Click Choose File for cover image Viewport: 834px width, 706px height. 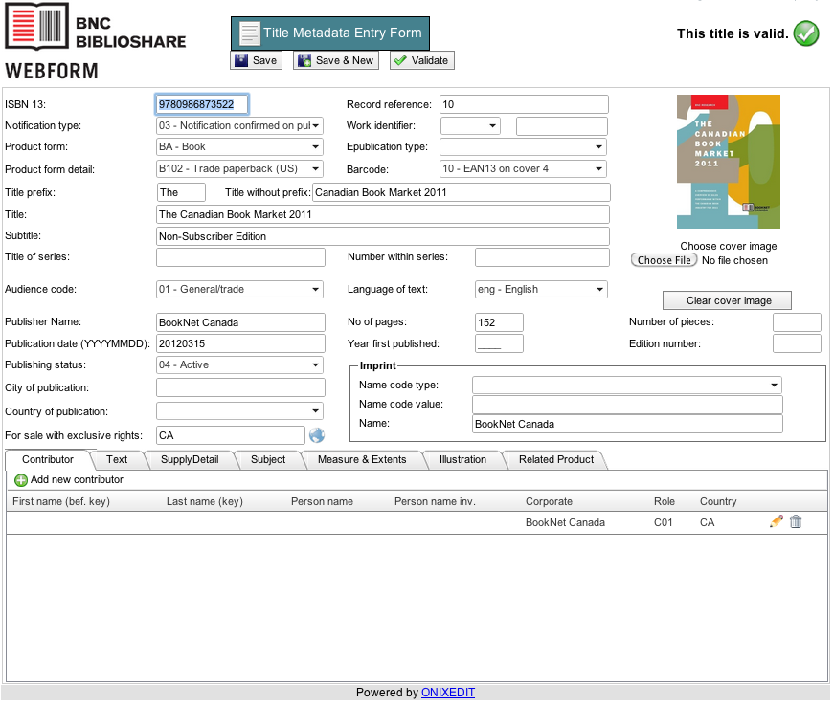click(664, 261)
